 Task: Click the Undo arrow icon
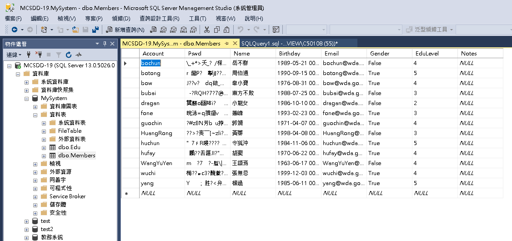tap(241, 30)
